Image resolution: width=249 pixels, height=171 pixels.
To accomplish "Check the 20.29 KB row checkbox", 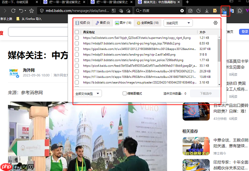I will [77, 71].
